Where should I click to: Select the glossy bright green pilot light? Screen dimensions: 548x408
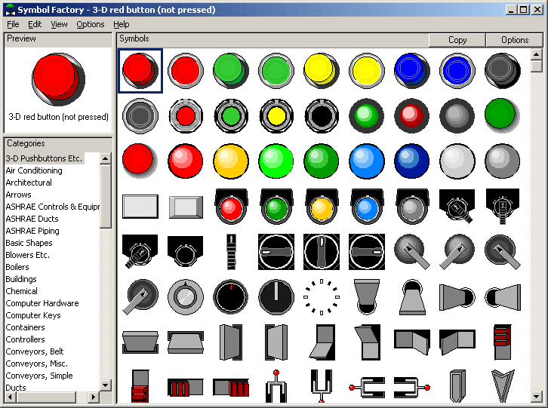(276, 161)
